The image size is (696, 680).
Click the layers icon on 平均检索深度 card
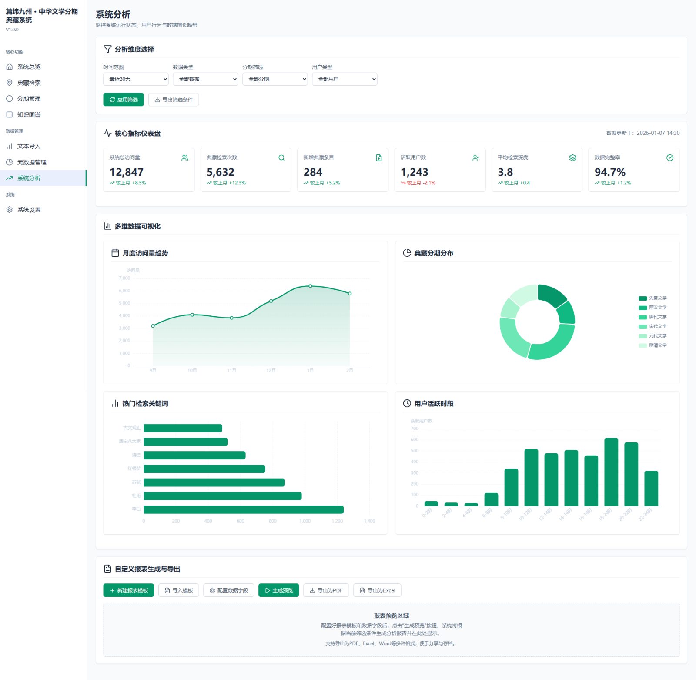572,158
